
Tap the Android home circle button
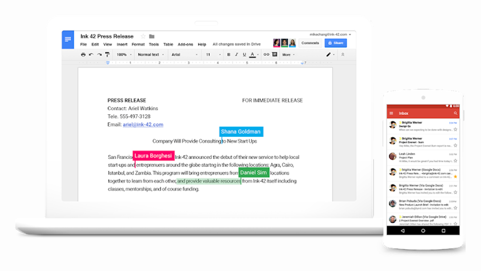click(423, 231)
